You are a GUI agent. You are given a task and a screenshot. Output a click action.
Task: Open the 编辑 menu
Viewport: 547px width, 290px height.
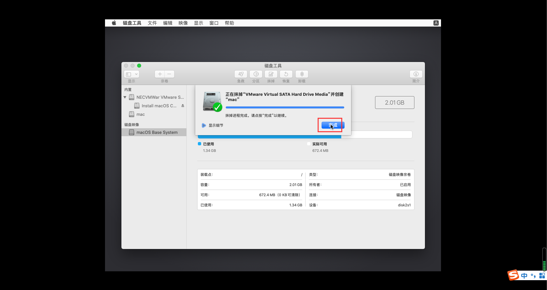[x=168, y=23]
